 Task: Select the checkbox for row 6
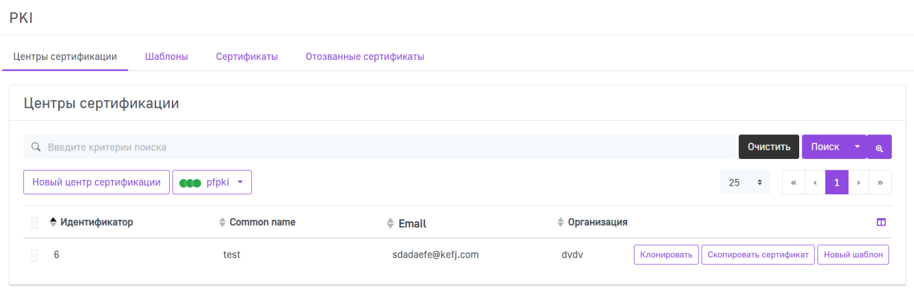pyautogui.click(x=34, y=255)
